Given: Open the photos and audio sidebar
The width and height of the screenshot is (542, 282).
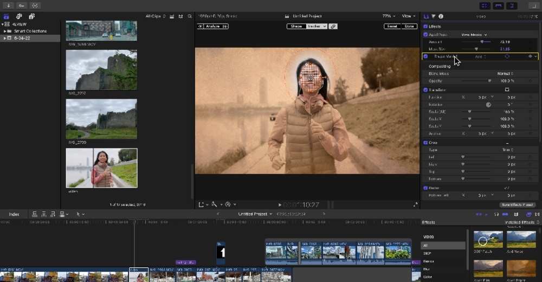Looking at the screenshot, I should click(x=19, y=16).
